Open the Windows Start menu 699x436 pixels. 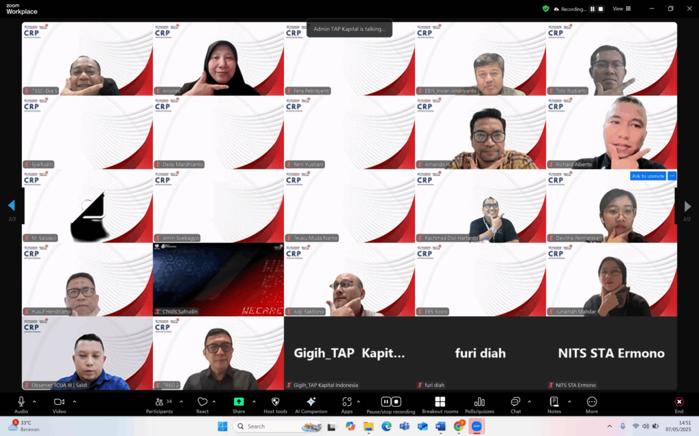[223, 426]
